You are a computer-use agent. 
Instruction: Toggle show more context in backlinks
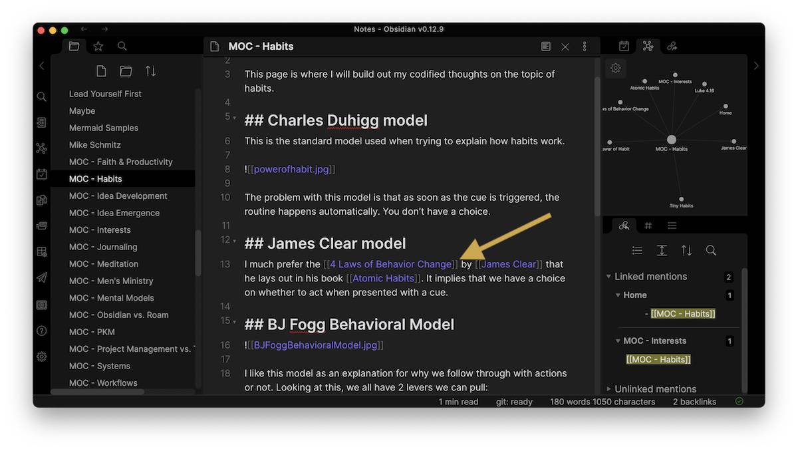[662, 250]
